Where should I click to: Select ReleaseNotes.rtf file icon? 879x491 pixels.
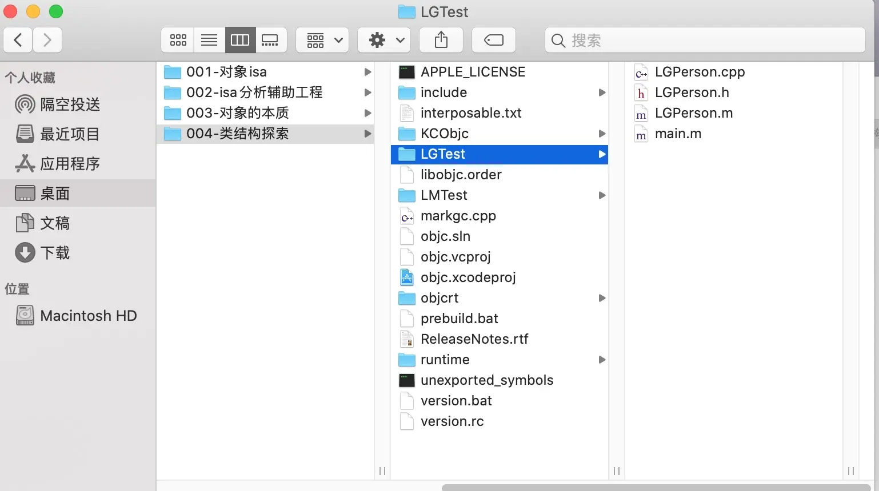coord(407,339)
